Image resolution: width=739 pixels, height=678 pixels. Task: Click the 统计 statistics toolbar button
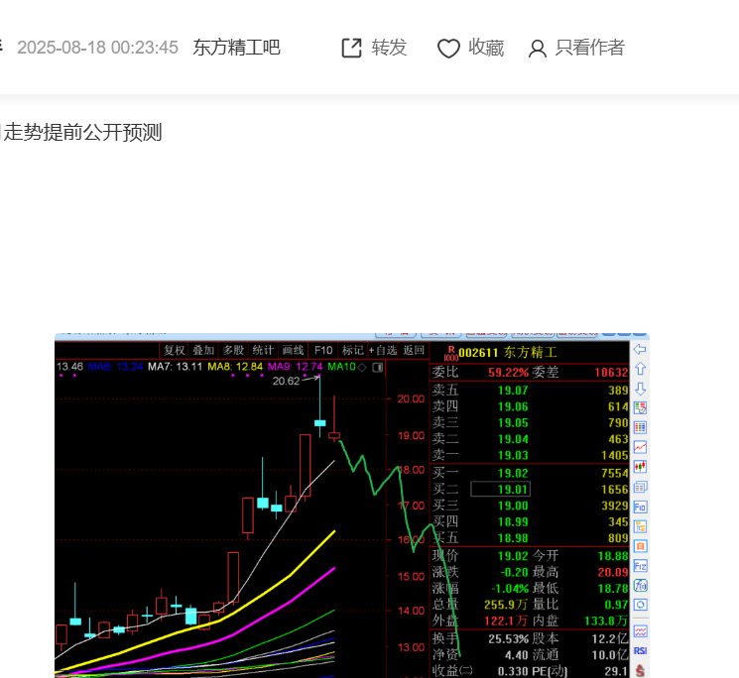pos(263,350)
